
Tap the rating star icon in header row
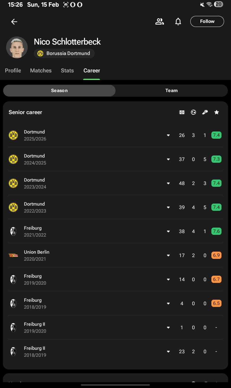tap(217, 112)
